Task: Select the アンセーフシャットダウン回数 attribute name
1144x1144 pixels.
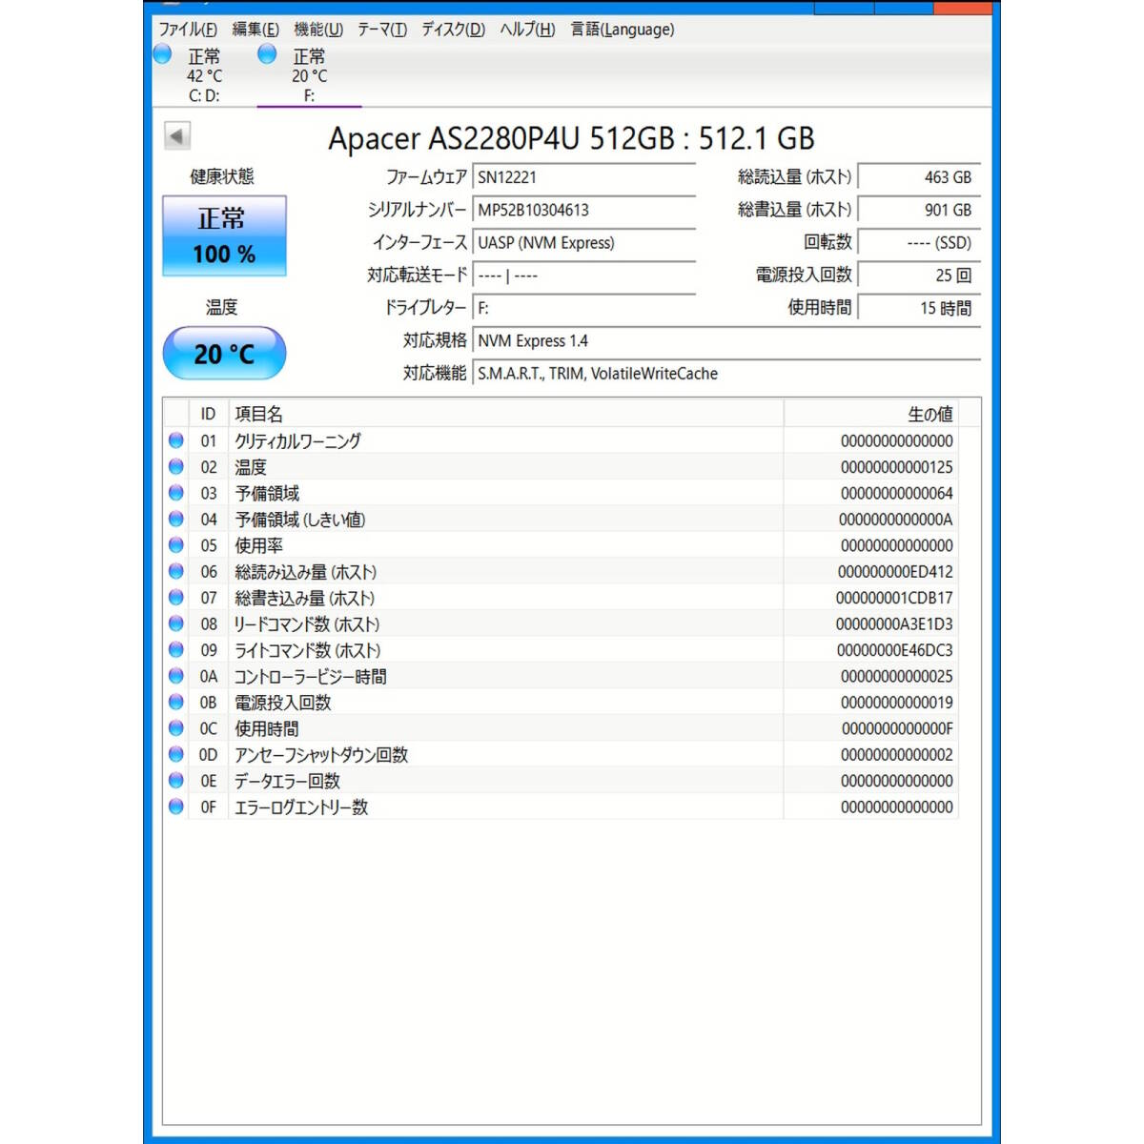Action: (321, 755)
